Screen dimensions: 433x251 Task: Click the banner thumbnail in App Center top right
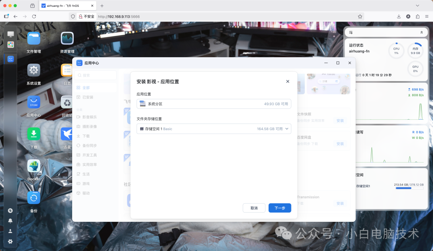[329, 84]
